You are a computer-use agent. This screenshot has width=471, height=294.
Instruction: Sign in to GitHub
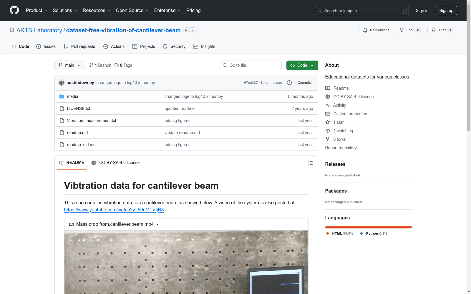point(422,11)
